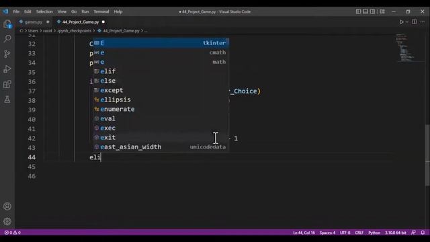Close the unsaved games.py tab dot
Screen dimensions: 430x242
[48, 22]
